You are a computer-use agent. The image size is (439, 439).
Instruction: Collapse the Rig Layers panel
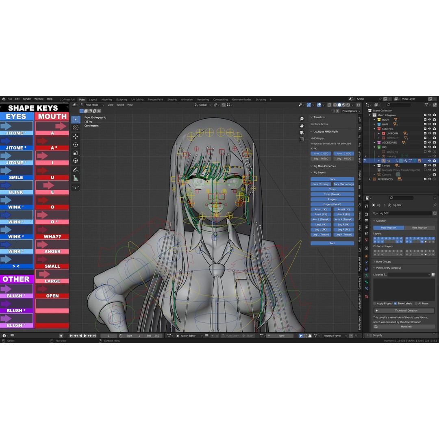319,172
